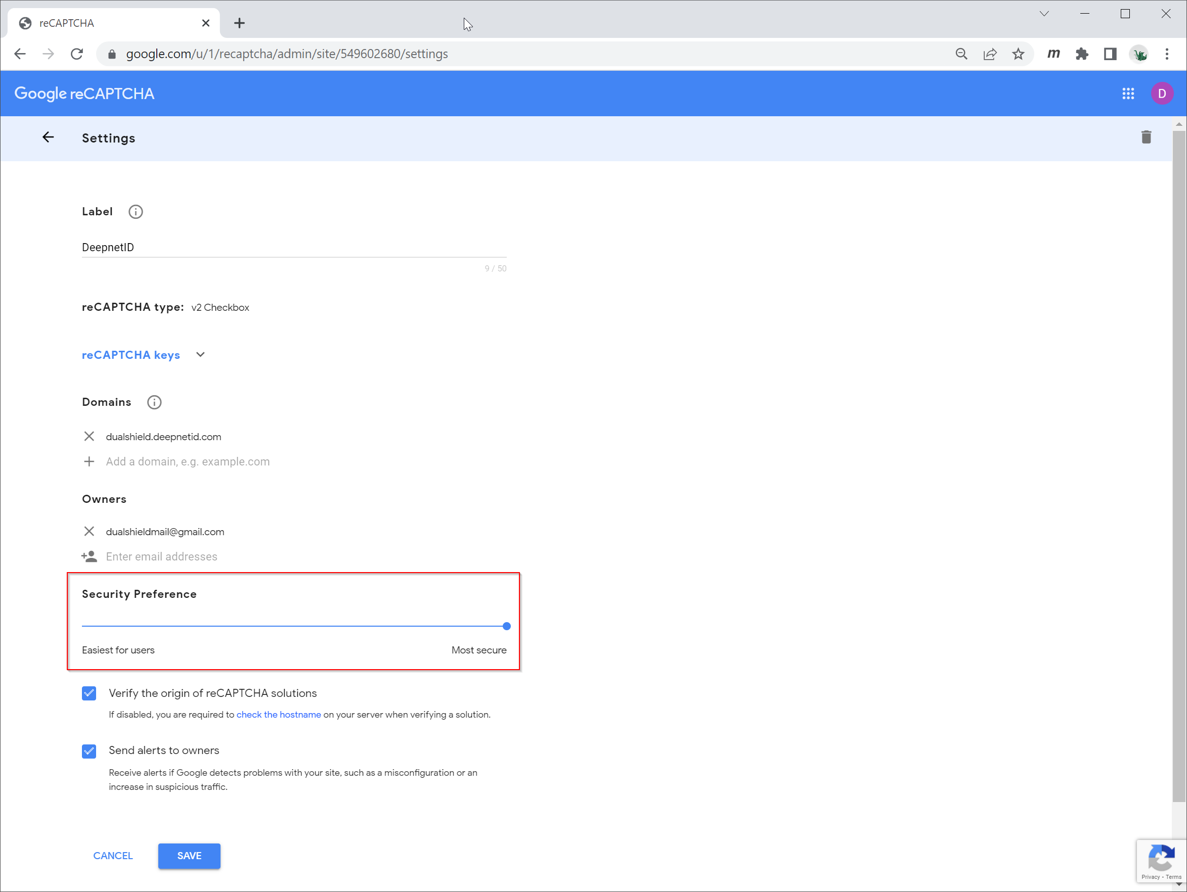The width and height of the screenshot is (1187, 892).
Task: Uncheck Verify the origin of reCAPTCHA solutions
Action: 89,693
